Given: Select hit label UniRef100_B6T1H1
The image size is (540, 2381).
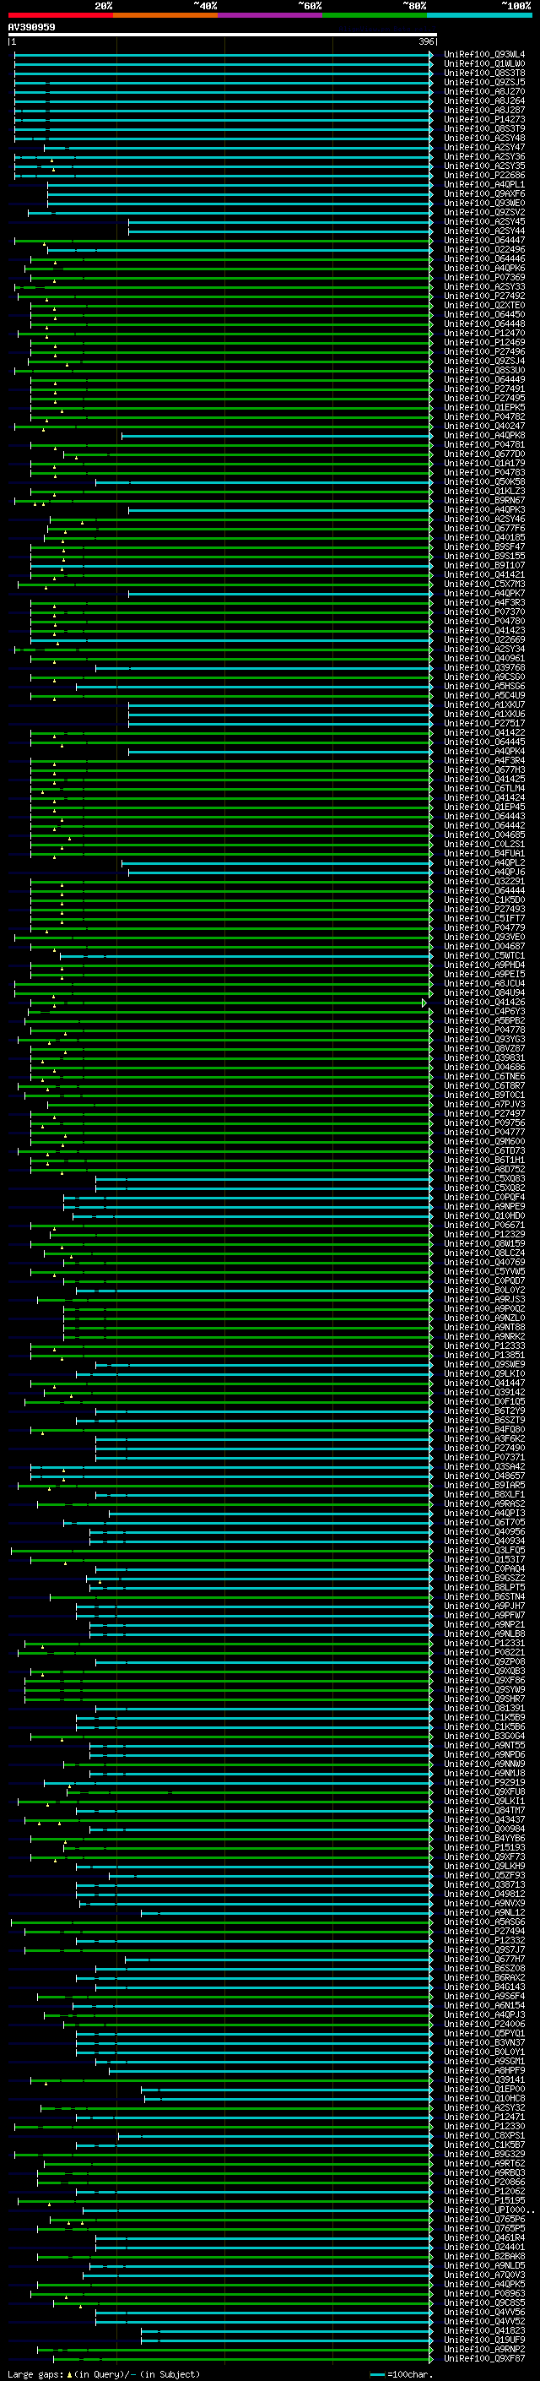Looking at the screenshot, I should coord(484,1160).
